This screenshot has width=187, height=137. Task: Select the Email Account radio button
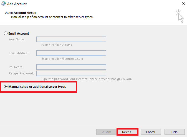(6, 33)
